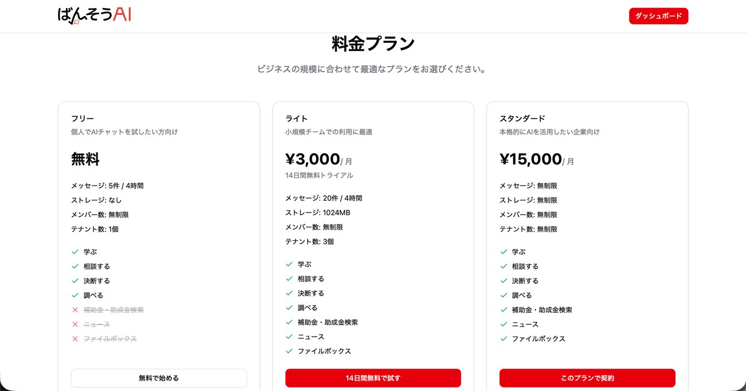Click green check beside 決断する in フリー plan

tap(75, 281)
